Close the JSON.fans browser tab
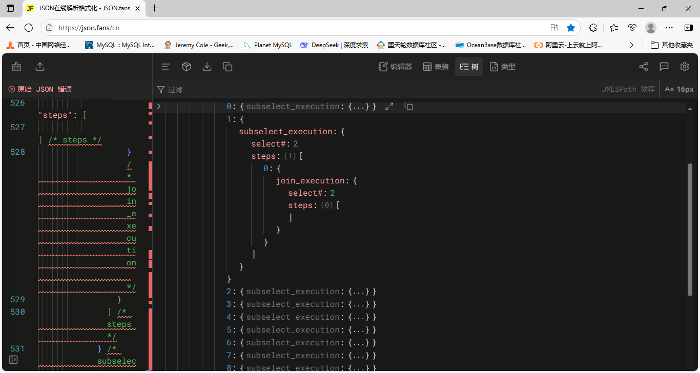This screenshot has height=373, width=700. (137, 8)
